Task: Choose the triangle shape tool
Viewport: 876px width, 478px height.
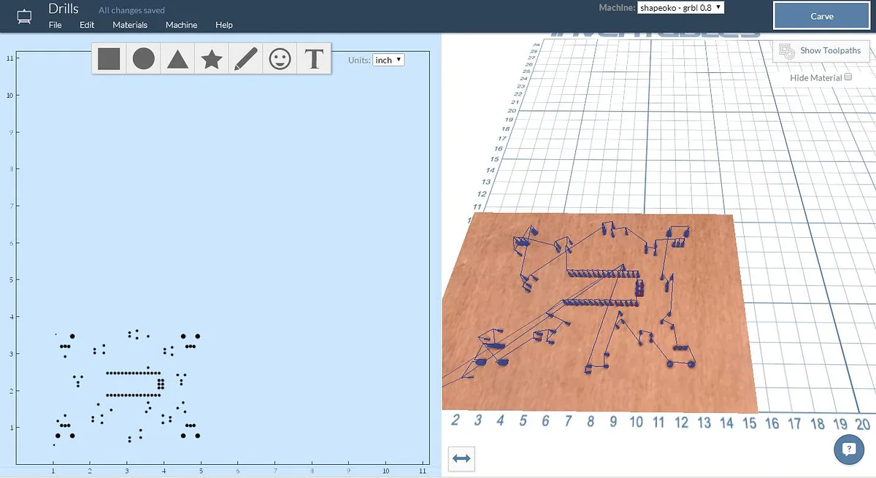Action: pyautogui.click(x=177, y=58)
